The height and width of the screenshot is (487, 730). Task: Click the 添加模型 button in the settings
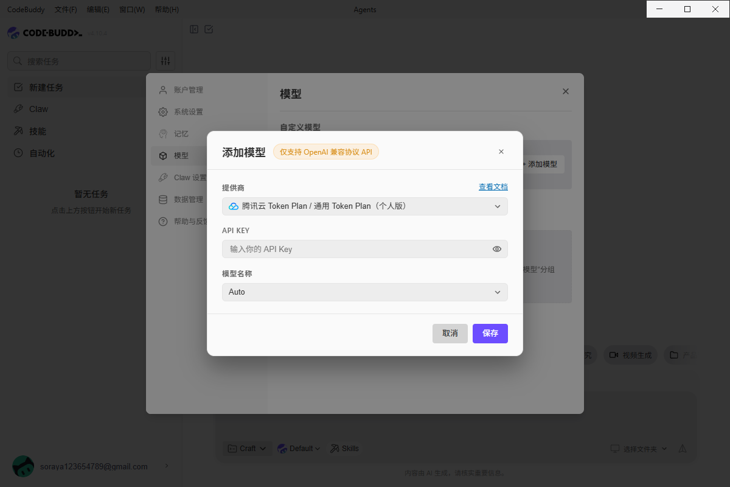point(541,164)
